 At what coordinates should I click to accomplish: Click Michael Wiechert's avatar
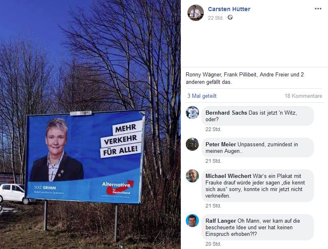[x=192, y=176]
